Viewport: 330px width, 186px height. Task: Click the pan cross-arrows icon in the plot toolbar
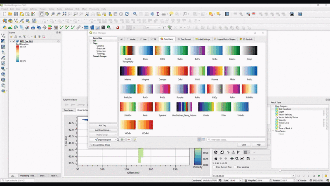tap(232, 158)
